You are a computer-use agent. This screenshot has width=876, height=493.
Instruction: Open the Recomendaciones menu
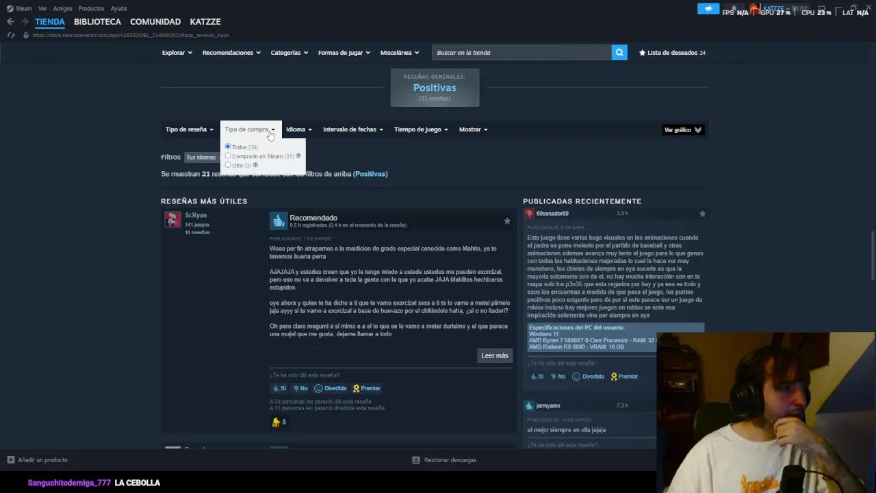tap(231, 53)
